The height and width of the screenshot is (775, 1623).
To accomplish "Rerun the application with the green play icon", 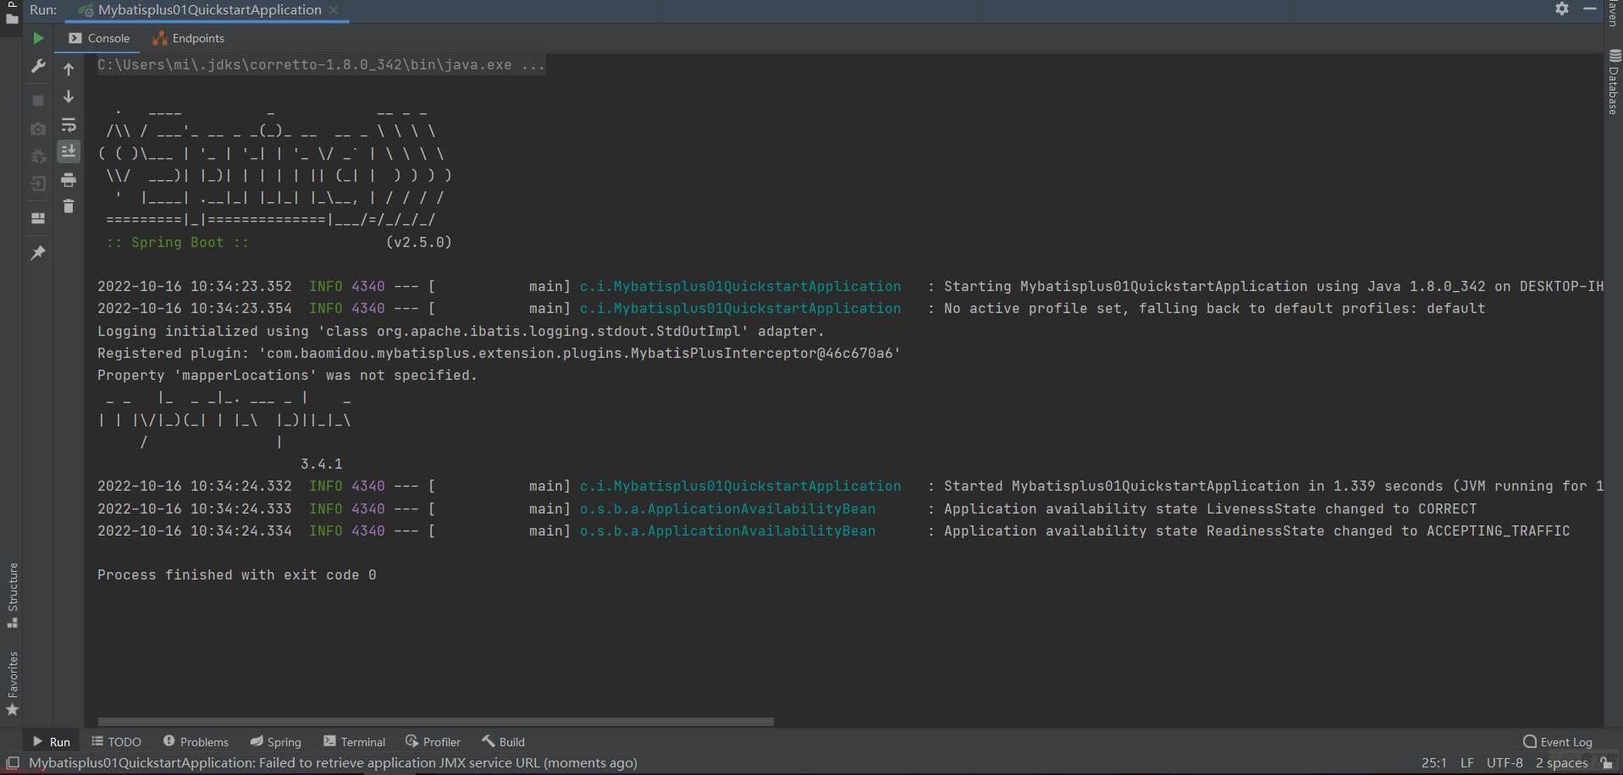I will click(38, 38).
